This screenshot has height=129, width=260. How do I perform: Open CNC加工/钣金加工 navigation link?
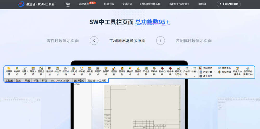[x=179, y=4]
